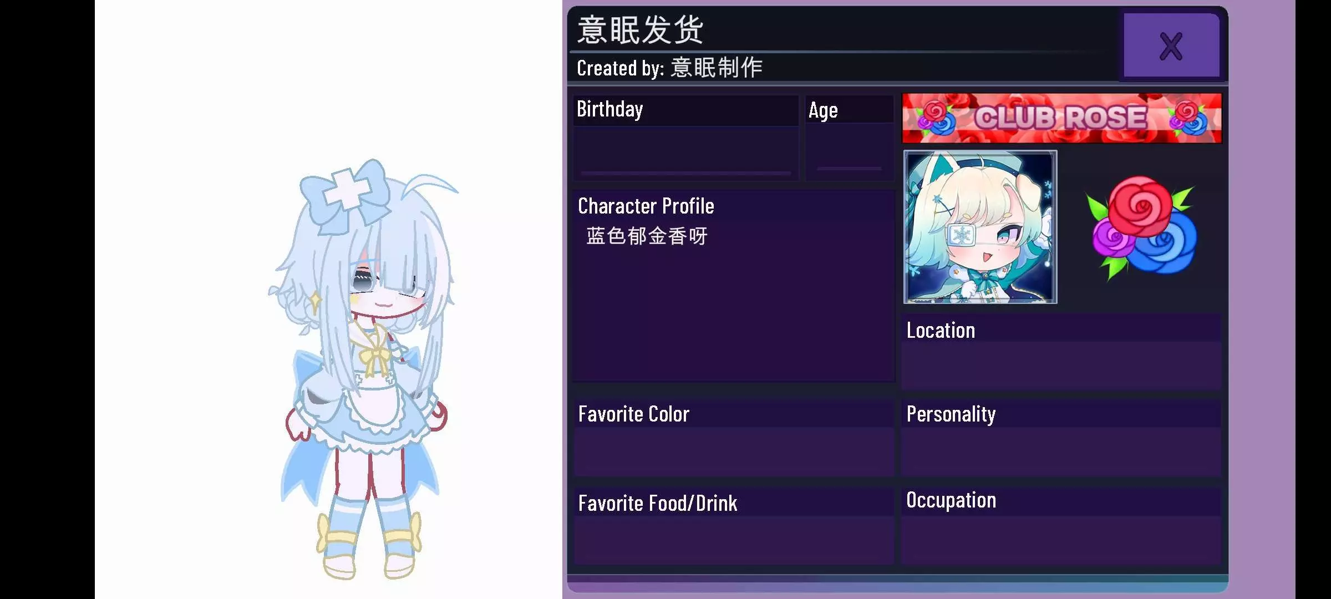Close the character profile panel
Image resolution: width=1331 pixels, height=599 pixels.
pos(1171,45)
